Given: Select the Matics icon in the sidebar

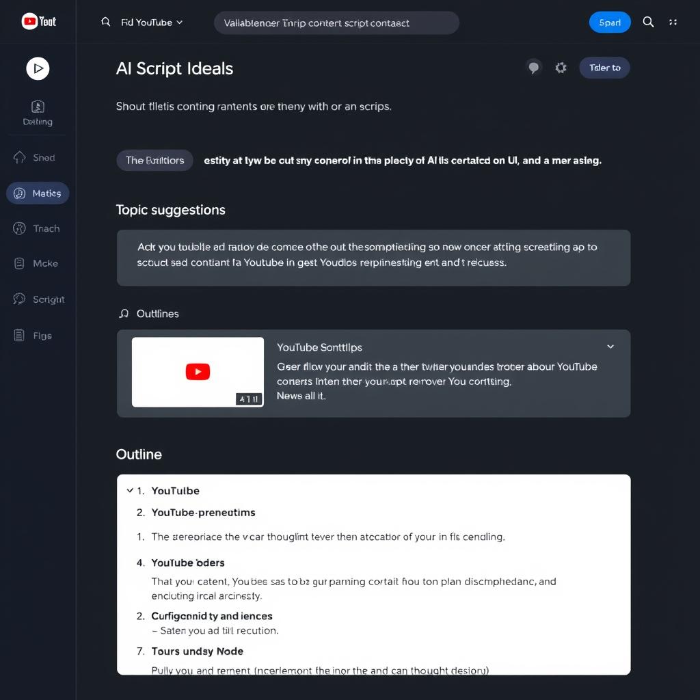Looking at the screenshot, I should tap(38, 193).
